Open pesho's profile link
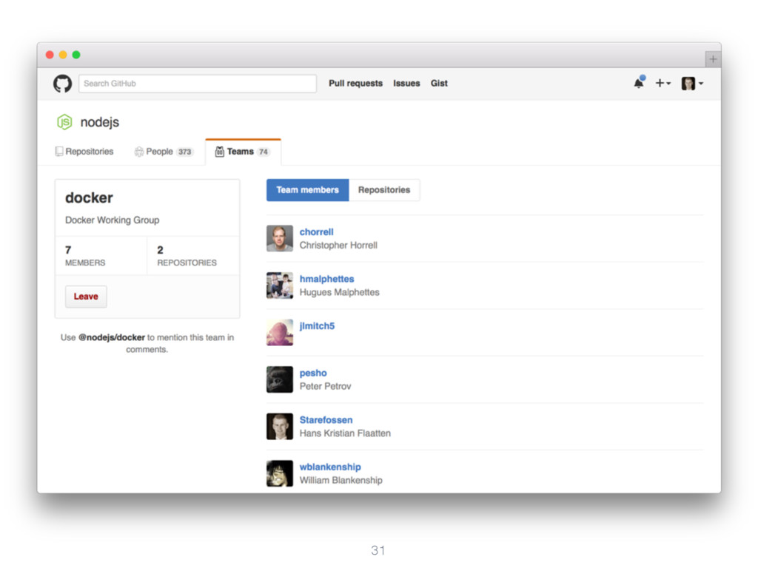This screenshot has width=758, height=568. click(313, 373)
